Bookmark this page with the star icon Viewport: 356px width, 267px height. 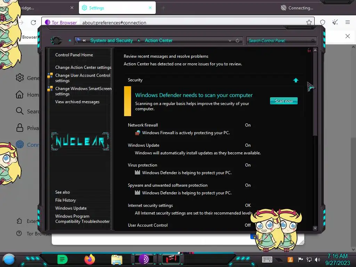pos(309,22)
